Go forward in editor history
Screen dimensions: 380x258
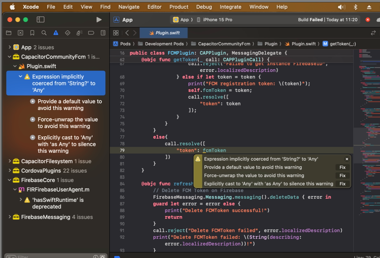coord(135,33)
